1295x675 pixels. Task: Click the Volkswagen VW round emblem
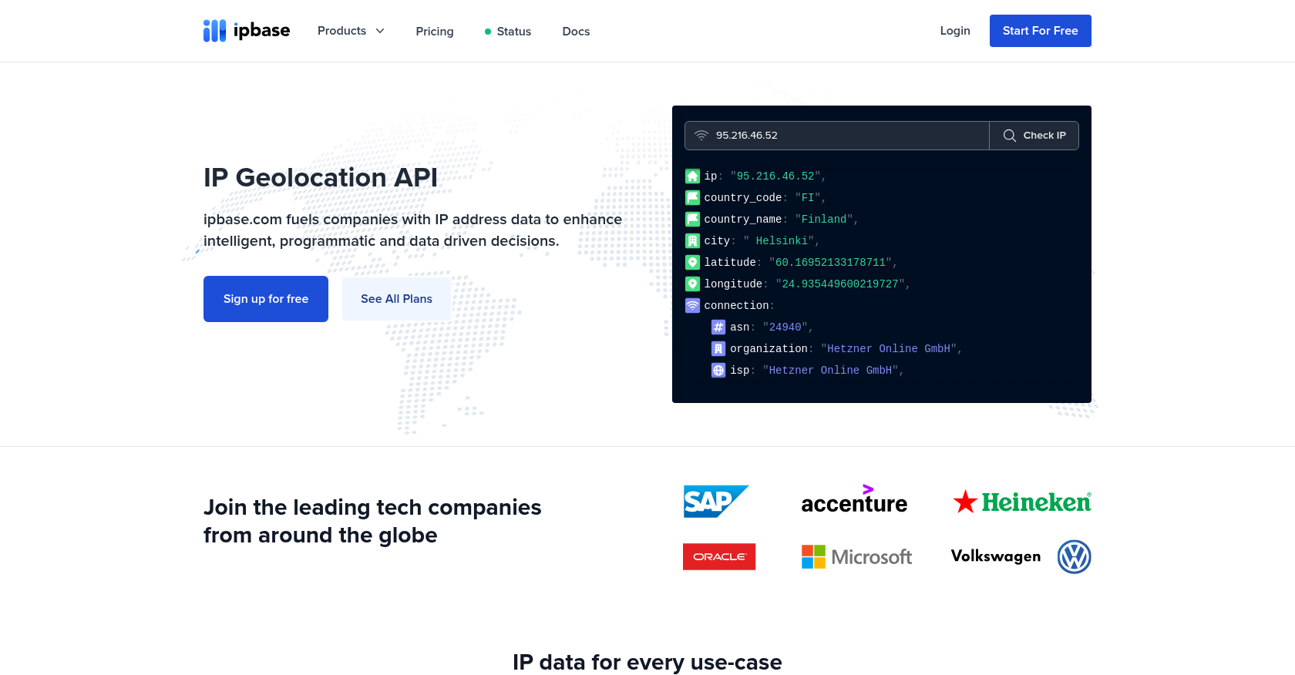(1074, 556)
